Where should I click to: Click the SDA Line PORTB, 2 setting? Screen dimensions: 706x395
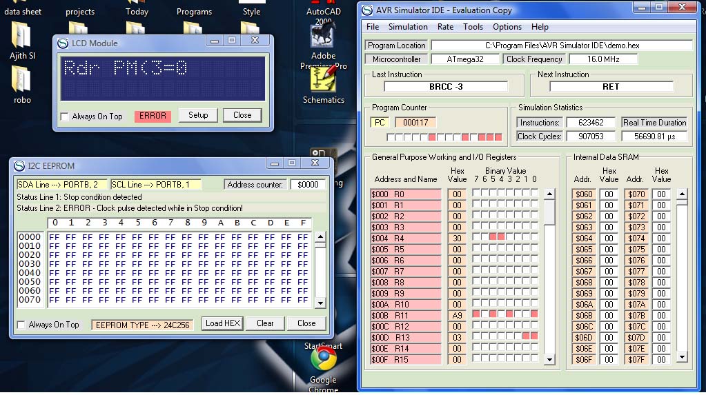coord(61,185)
